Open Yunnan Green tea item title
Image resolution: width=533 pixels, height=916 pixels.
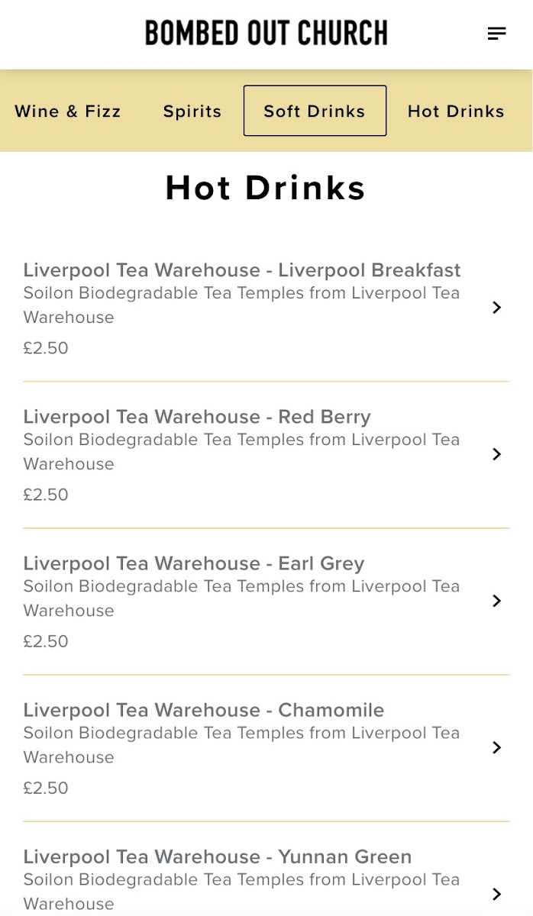coord(218,856)
